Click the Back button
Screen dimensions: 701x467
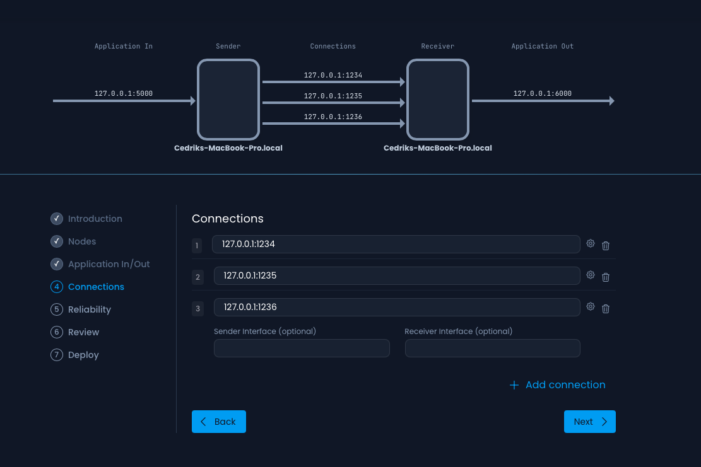click(219, 422)
